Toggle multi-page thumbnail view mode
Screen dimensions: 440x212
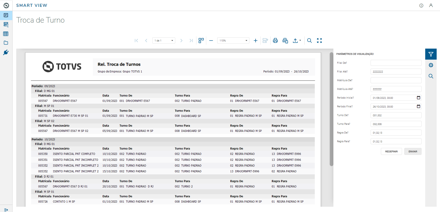[201, 40]
